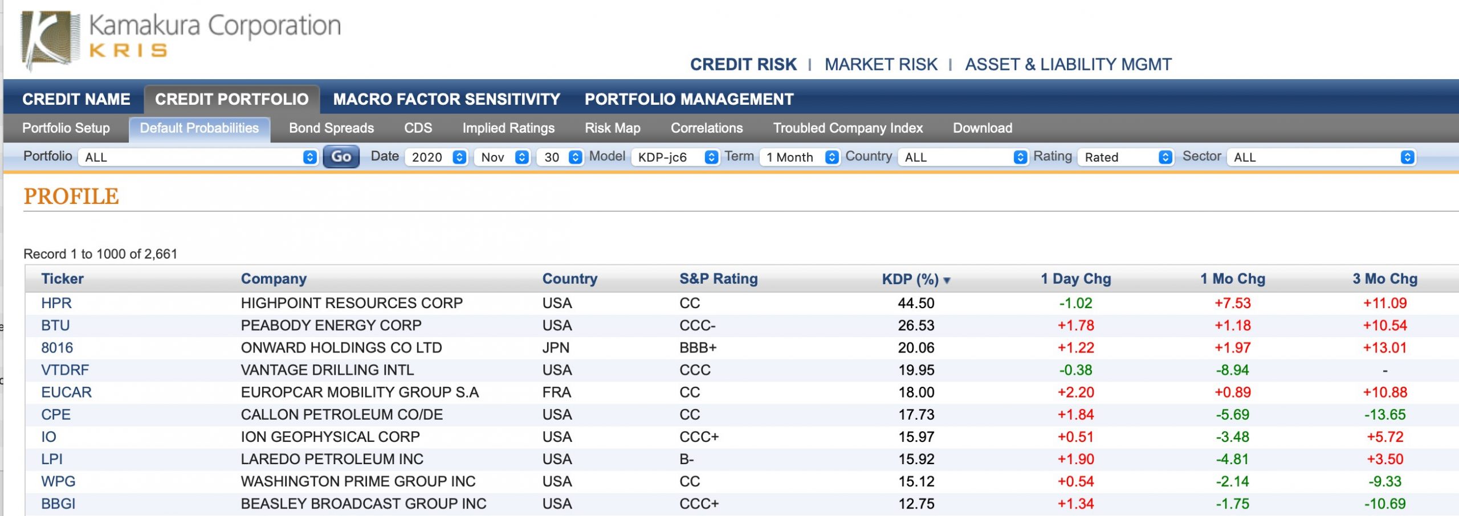This screenshot has height=516, width=1459.
Task: Open the VTDRF ticker link
Action: click(x=65, y=370)
